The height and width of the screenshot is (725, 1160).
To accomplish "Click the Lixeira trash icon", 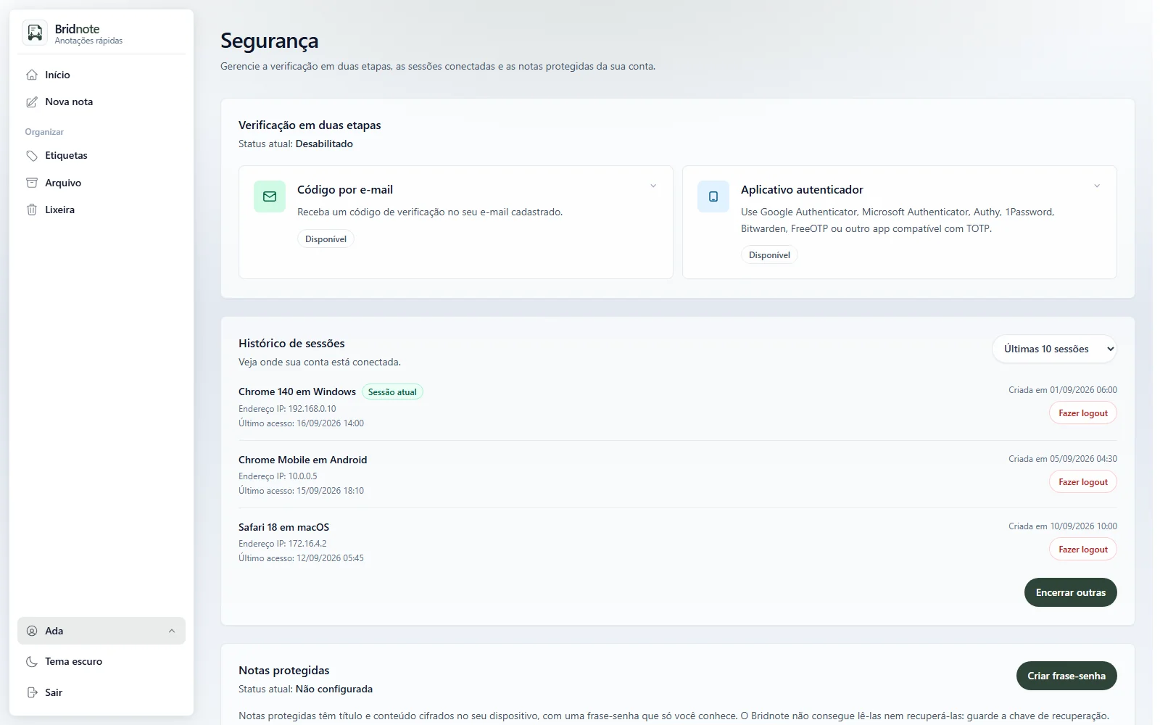I will (32, 210).
